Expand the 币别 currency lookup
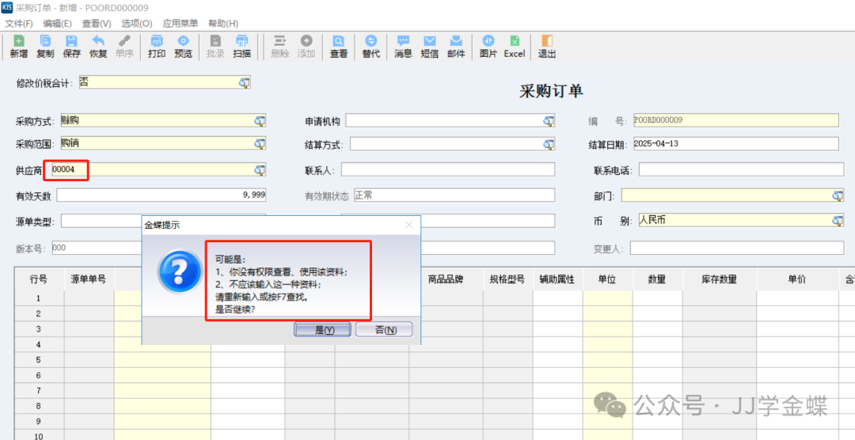This screenshot has height=440, width=855. (837, 221)
